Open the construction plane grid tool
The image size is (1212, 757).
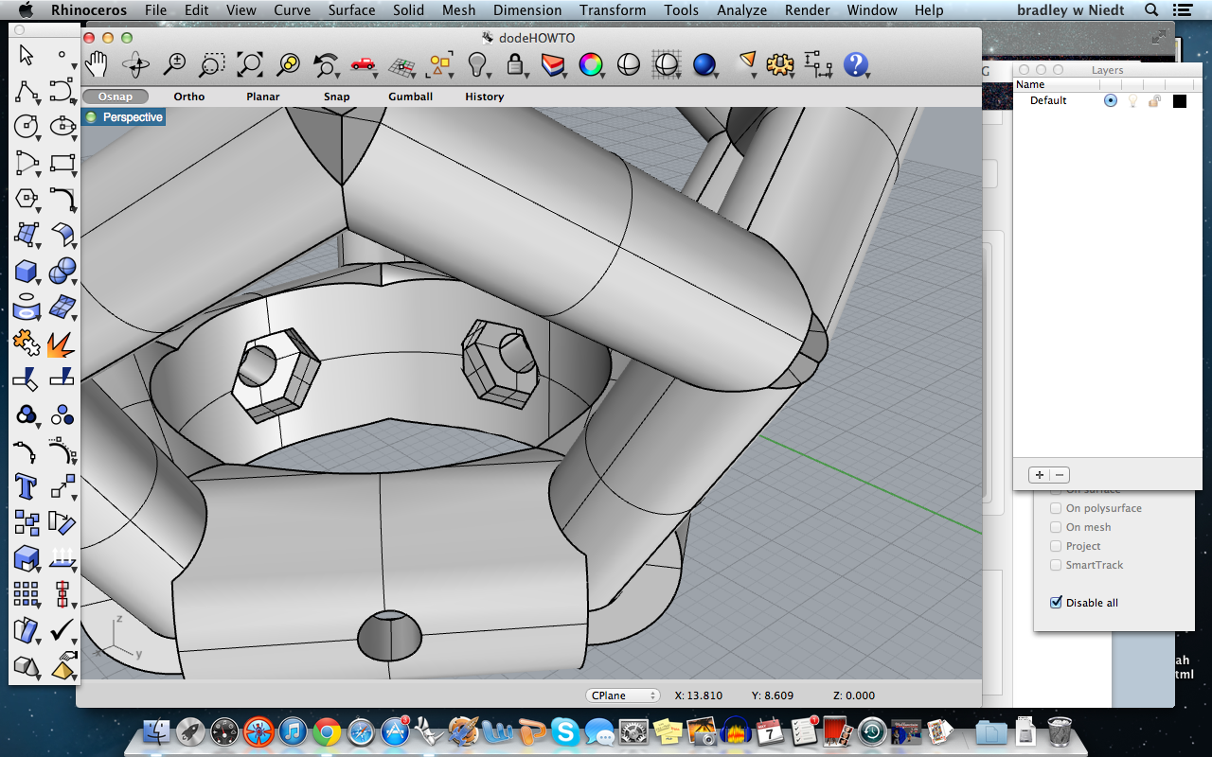[402, 66]
